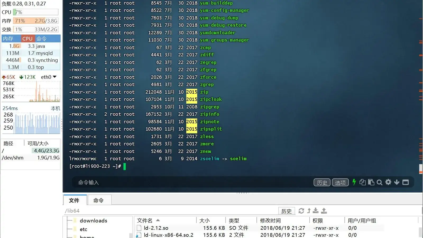Click the zipcloak filename in terminal
The height and width of the screenshot is (238, 423).
211,99
